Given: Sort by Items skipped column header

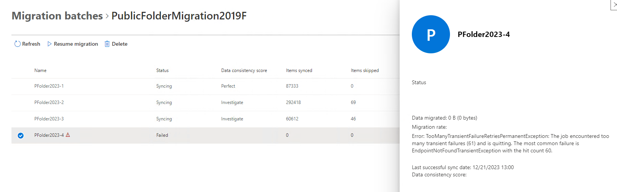Looking at the screenshot, I should coord(365,70).
